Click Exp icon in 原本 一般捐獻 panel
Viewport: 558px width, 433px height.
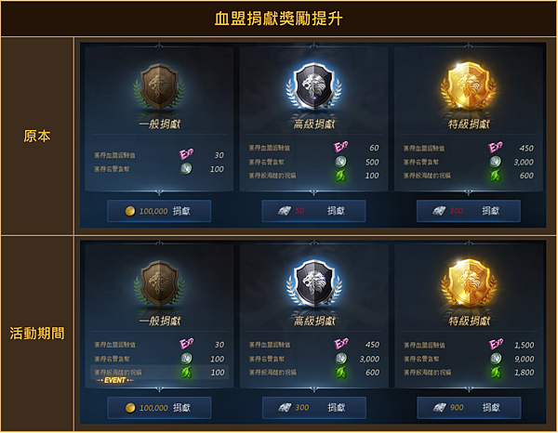tap(186, 154)
